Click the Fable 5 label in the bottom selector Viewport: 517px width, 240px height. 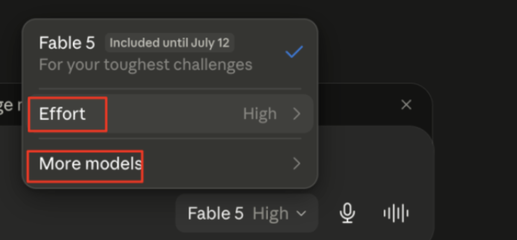point(215,214)
